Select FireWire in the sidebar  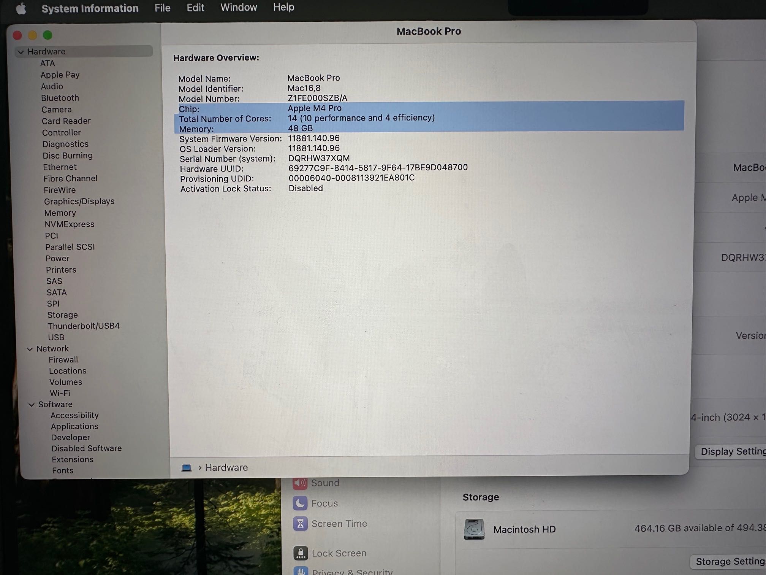click(60, 190)
